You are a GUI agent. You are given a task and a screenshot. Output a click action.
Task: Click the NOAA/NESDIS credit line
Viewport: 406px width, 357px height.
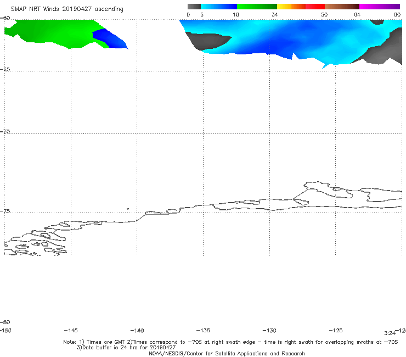click(x=227, y=354)
